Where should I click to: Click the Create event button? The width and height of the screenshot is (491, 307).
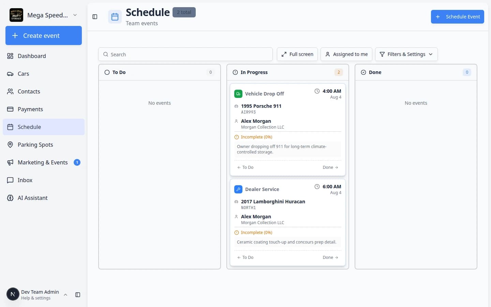tap(44, 35)
